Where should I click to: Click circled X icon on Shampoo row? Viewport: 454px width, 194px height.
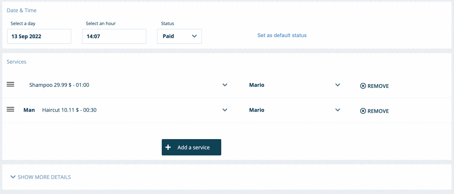click(x=363, y=86)
